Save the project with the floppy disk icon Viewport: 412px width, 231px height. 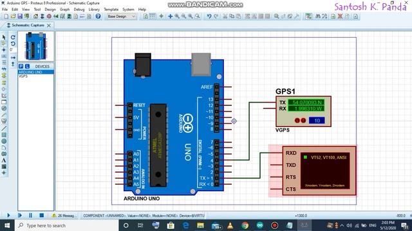pyautogui.click(x=20, y=16)
